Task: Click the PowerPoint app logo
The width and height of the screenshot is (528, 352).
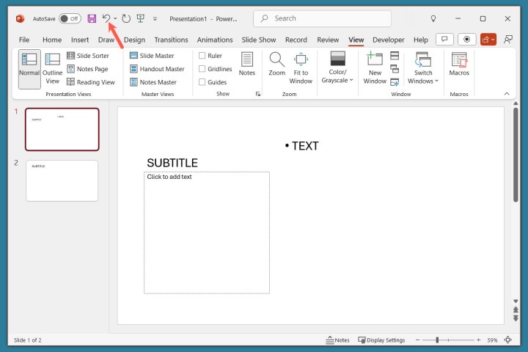Action: (x=21, y=18)
